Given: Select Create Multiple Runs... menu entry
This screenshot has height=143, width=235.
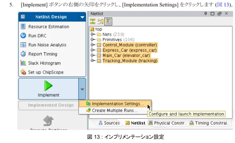Looking at the screenshot, I should point(115,110).
